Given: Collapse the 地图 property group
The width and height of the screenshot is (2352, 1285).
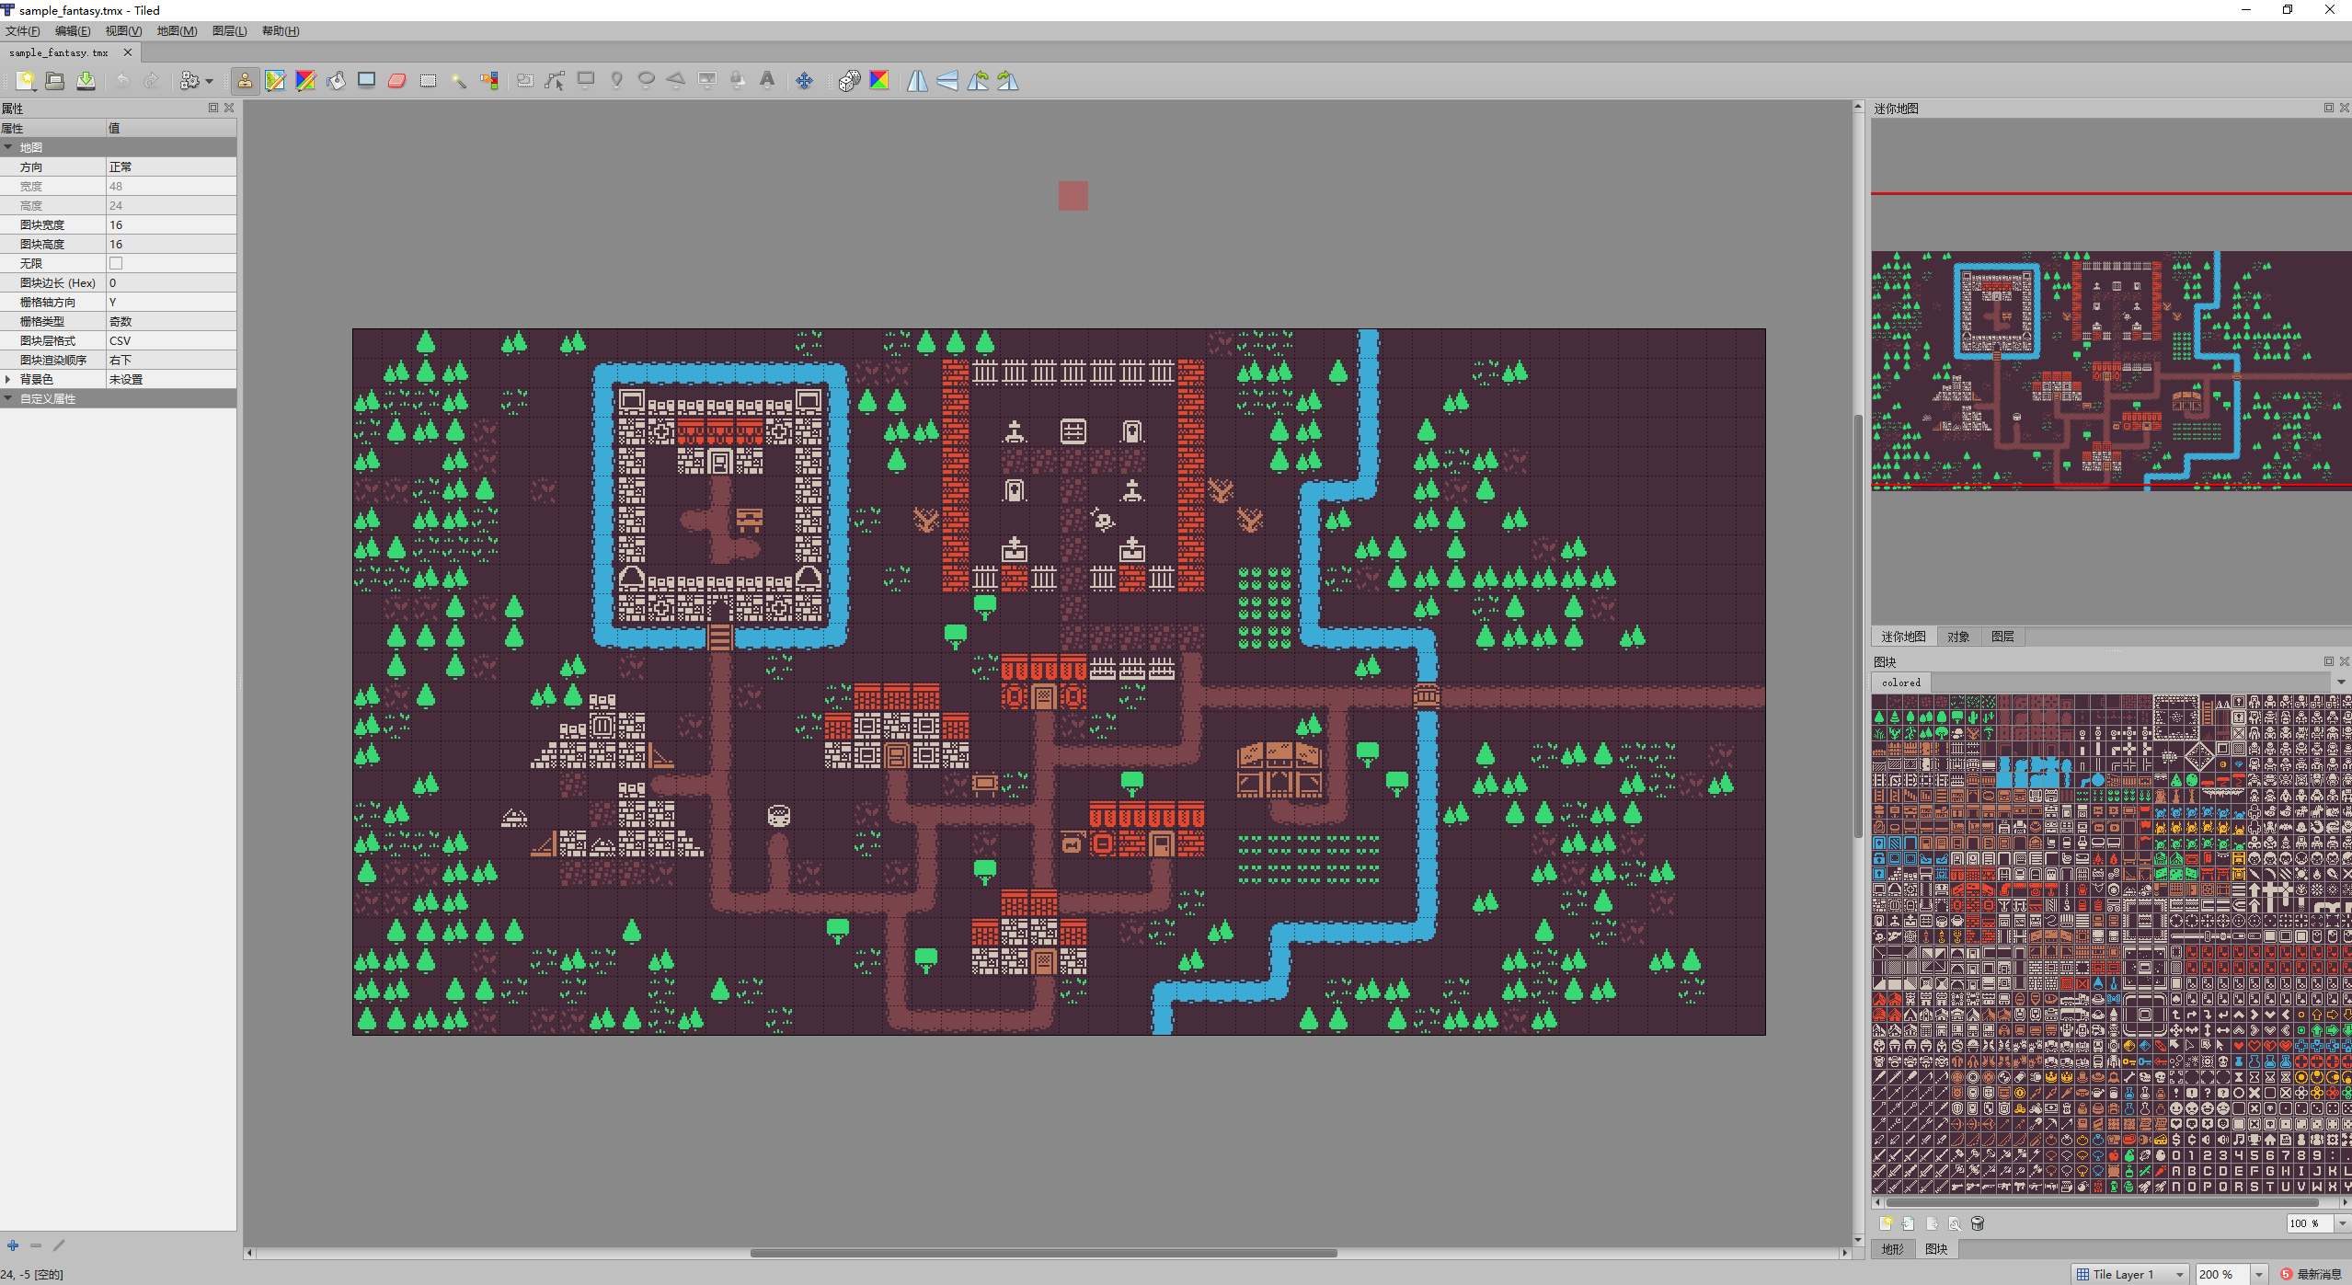Looking at the screenshot, I should pyautogui.click(x=8, y=147).
